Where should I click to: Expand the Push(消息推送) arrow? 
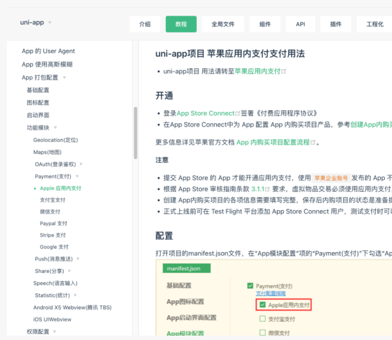pos(78,259)
